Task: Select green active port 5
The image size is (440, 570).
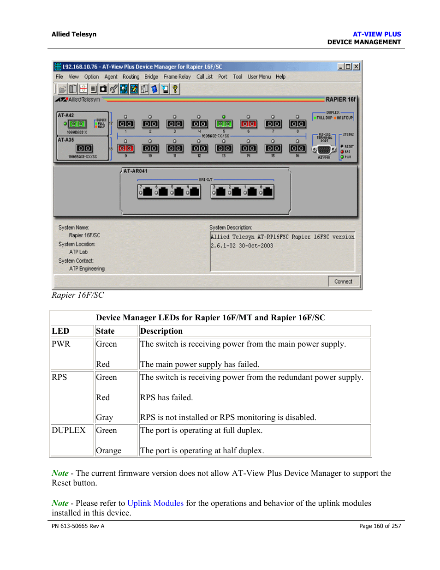Action: [224, 124]
